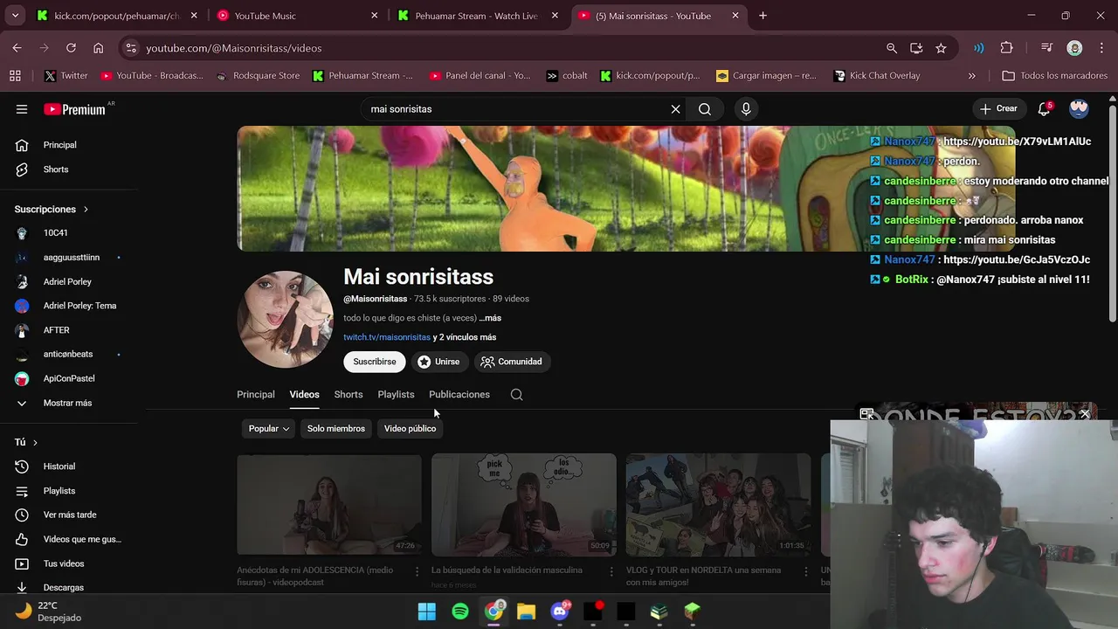This screenshot has height=629, width=1118.
Task: Open account avatar menu
Action: tap(1079, 109)
